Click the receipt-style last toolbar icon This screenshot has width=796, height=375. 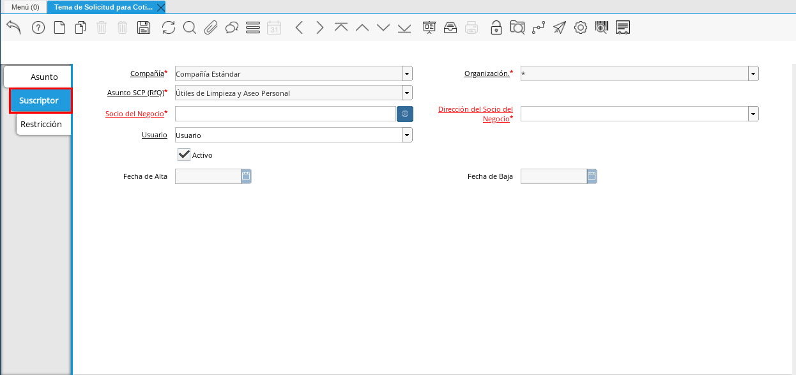(623, 27)
